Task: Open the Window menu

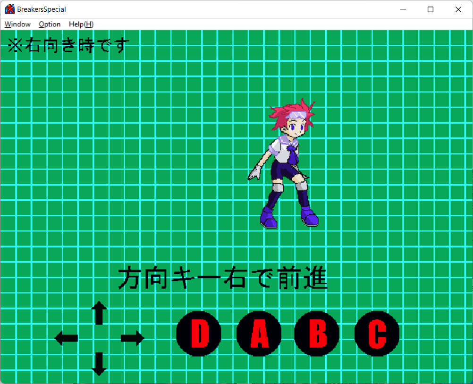Action: coord(17,25)
